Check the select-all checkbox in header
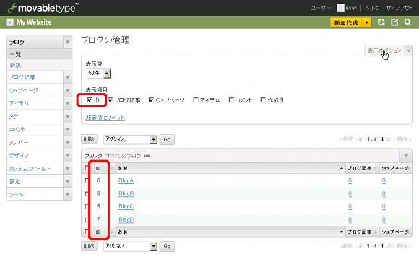The image size is (419, 261). point(86,168)
